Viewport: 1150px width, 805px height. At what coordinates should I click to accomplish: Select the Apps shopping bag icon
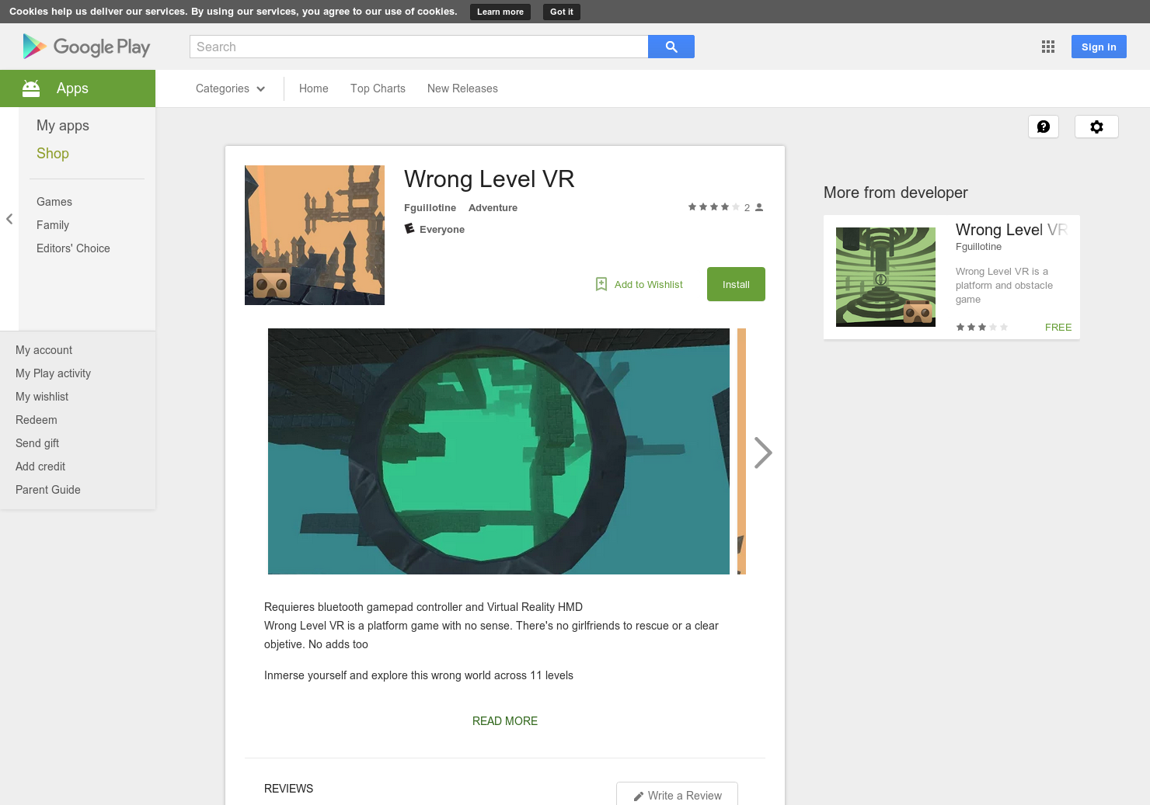[31, 88]
